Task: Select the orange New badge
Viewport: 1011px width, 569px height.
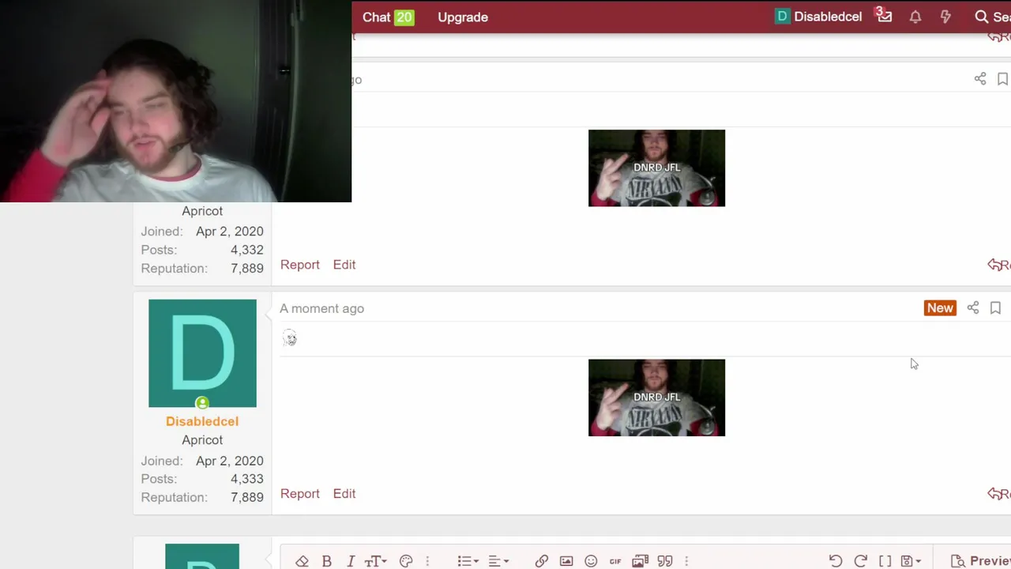Action: pos(940,308)
